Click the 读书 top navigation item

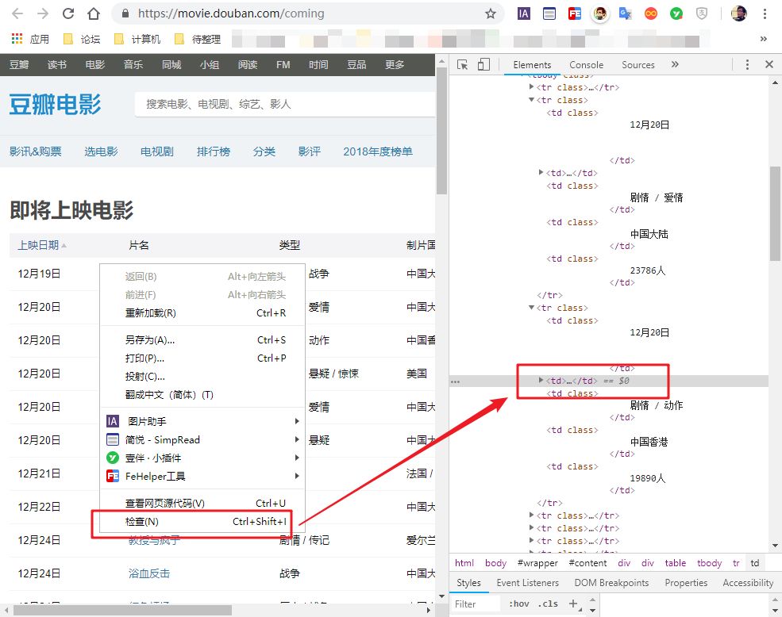(57, 65)
